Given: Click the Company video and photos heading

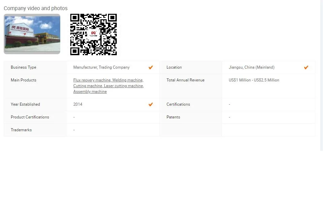Looking at the screenshot, I should coord(36,8).
